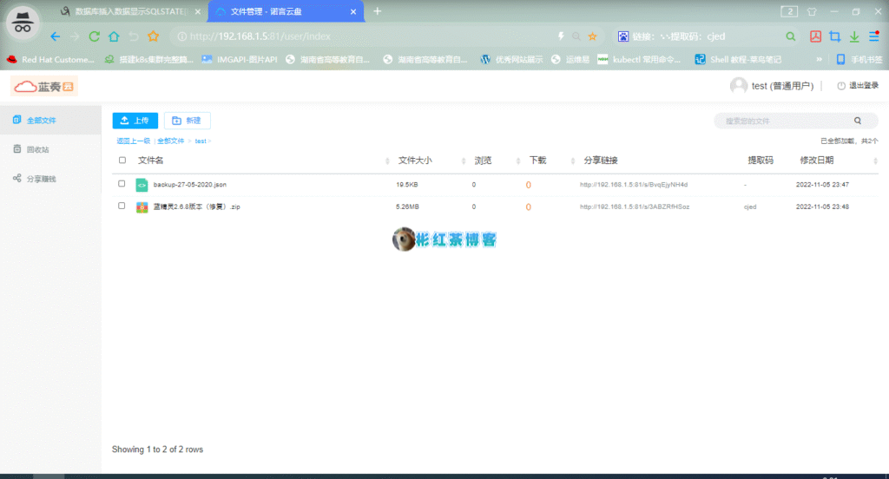The width and height of the screenshot is (889, 479).
Task: Select the checkbox for the zip file row
Action: pyautogui.click(x=122, y=207)
